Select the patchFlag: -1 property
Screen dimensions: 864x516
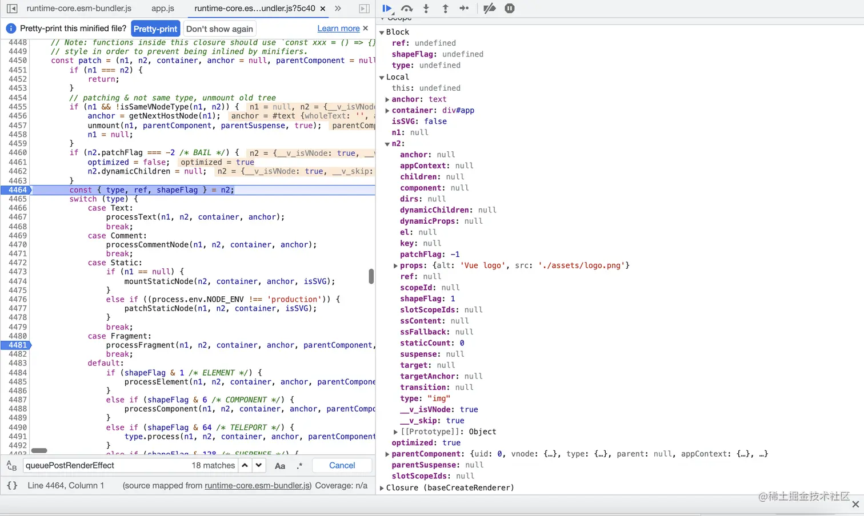point(430,255)
